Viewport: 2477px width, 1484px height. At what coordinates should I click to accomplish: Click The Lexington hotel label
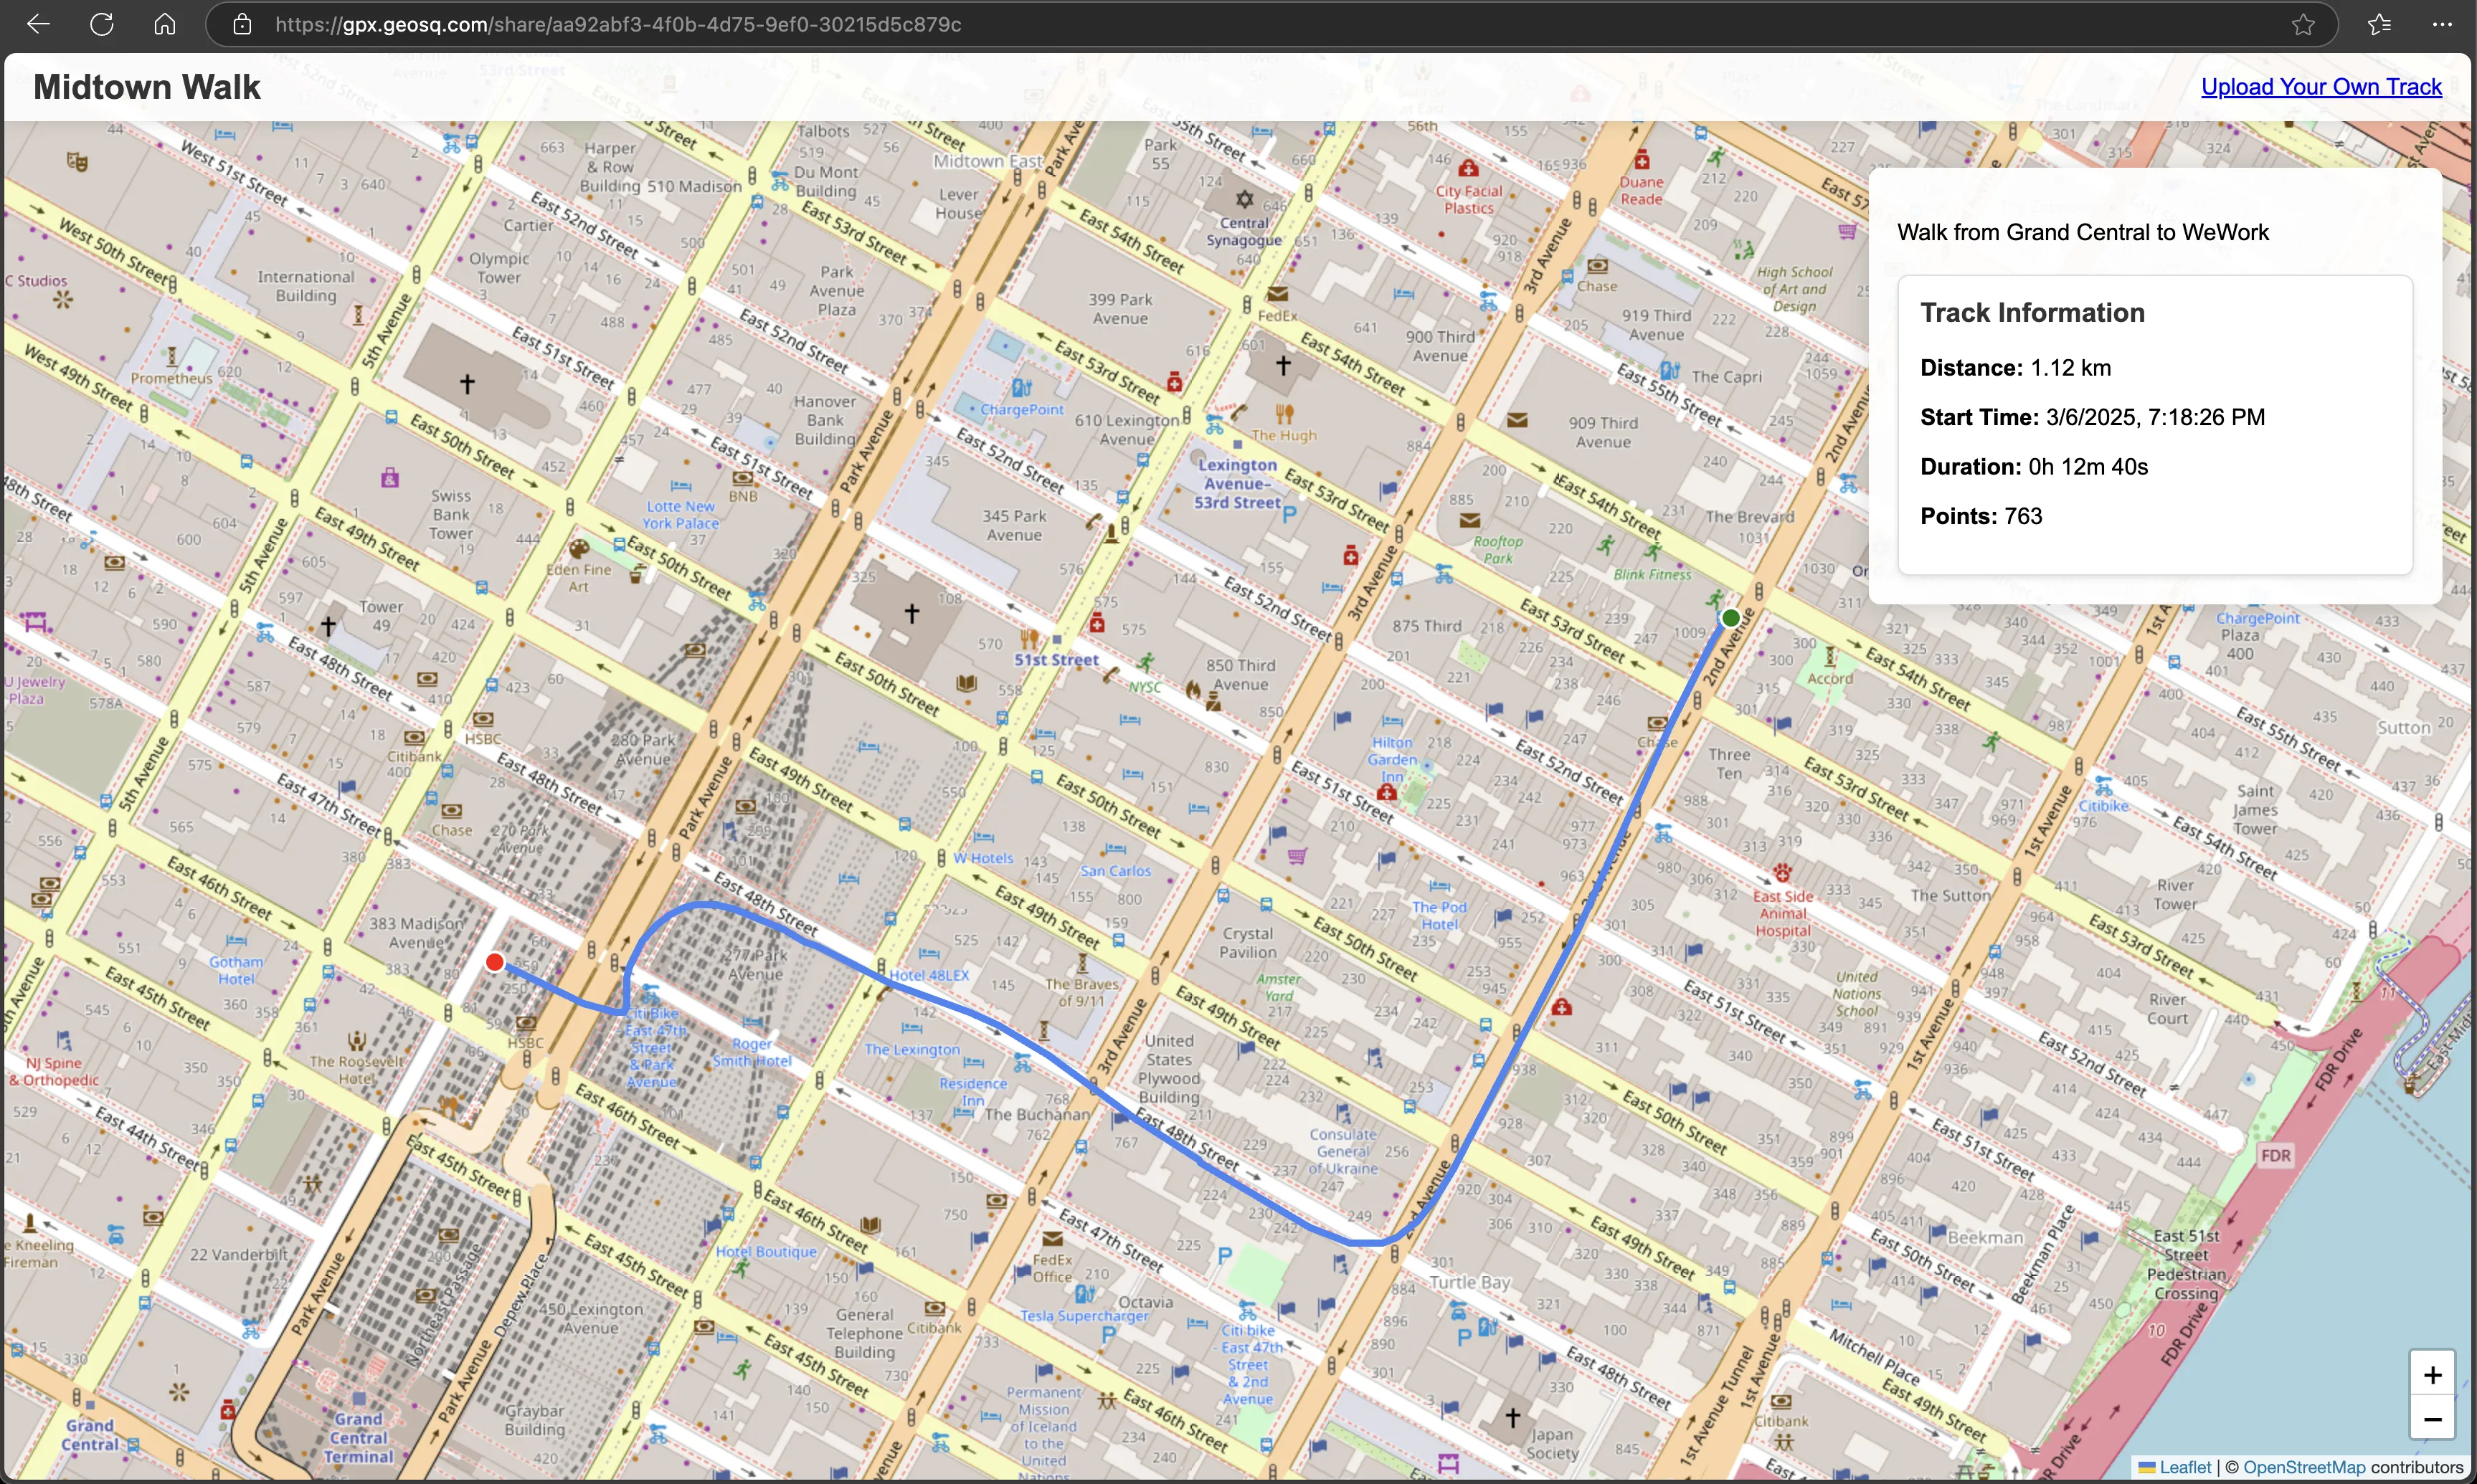(911, 1049)
